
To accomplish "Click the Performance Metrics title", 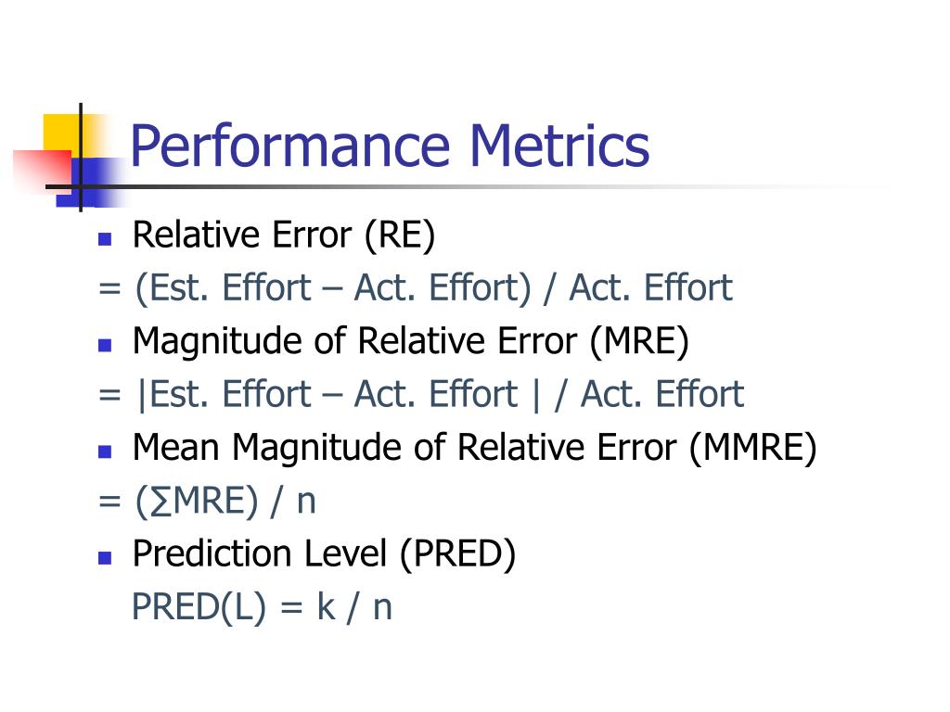I will (390, 146).
